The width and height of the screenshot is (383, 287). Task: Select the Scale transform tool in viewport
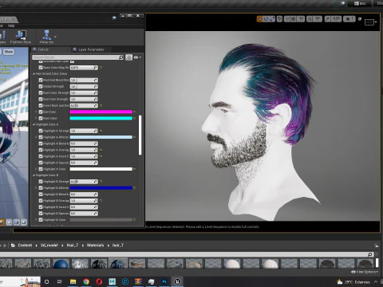[272, 19]
